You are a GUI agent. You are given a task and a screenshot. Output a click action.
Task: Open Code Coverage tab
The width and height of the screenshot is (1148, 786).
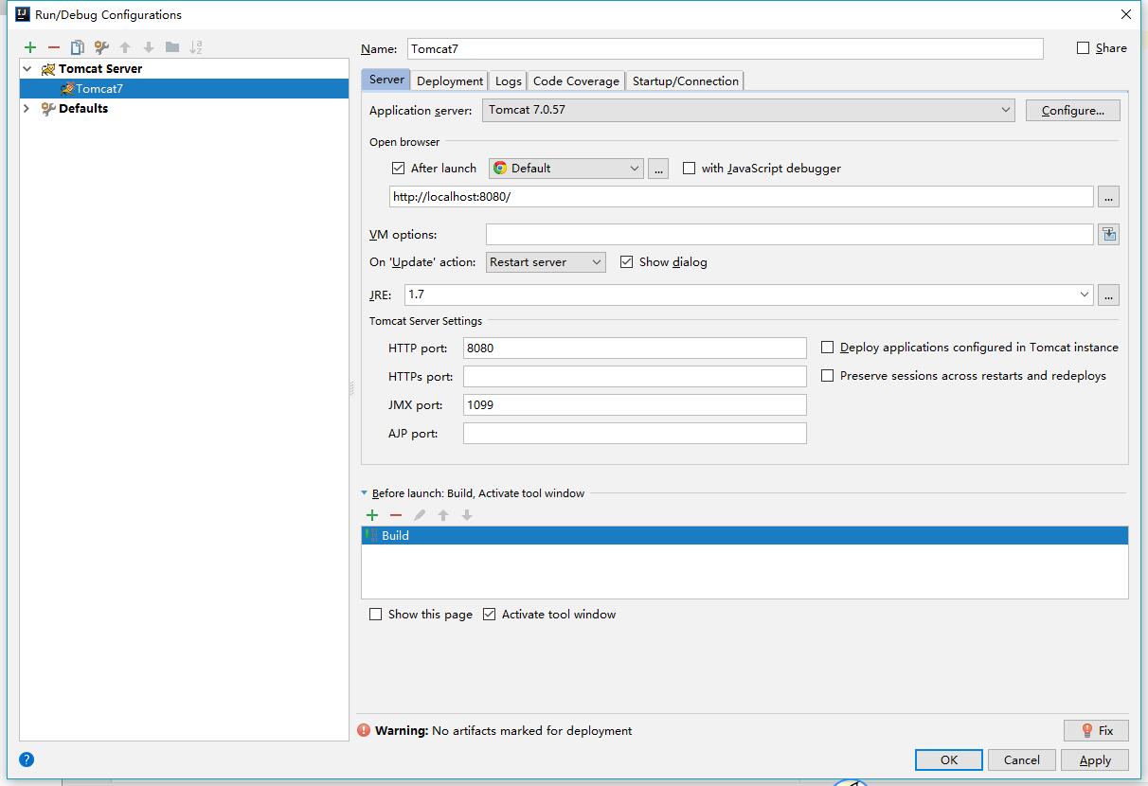point(576,81)
